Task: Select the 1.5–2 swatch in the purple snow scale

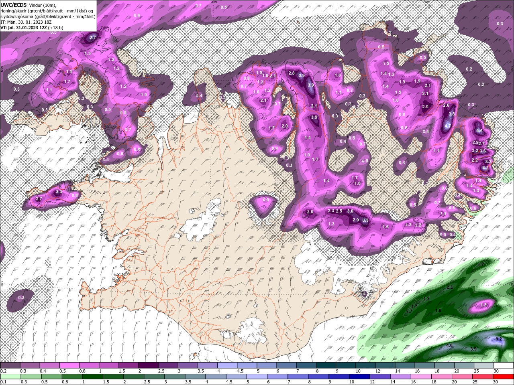Action: (x=128, y=366)
